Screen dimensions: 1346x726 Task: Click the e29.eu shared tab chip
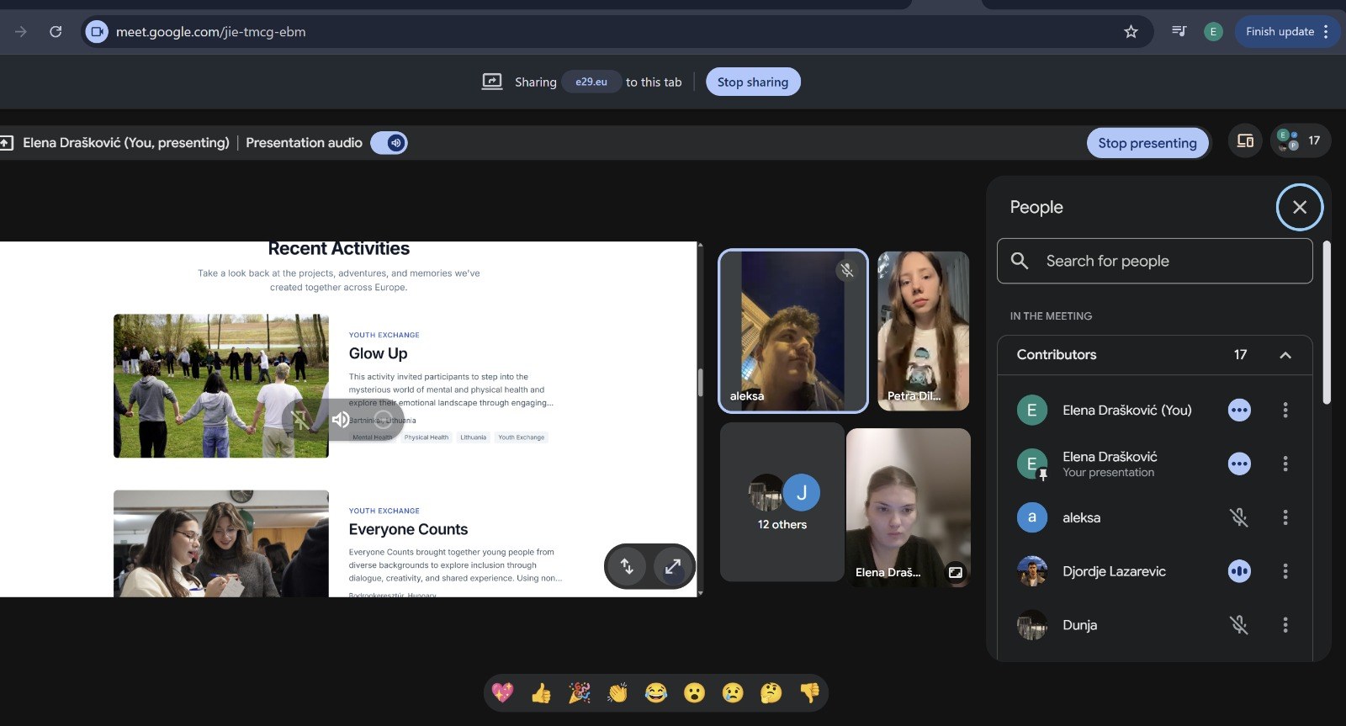point(591,82)
